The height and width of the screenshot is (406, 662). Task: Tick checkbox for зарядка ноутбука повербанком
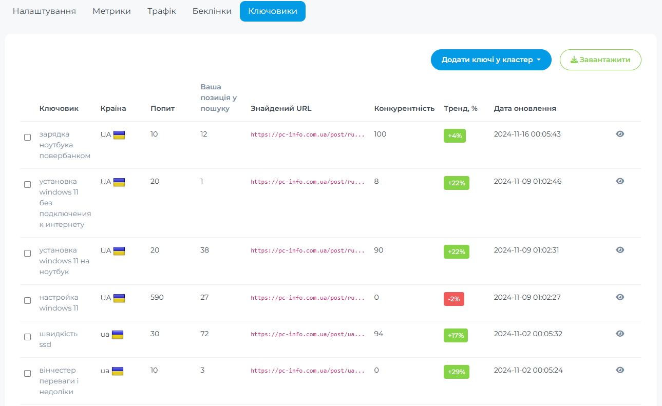pos(28,137)
